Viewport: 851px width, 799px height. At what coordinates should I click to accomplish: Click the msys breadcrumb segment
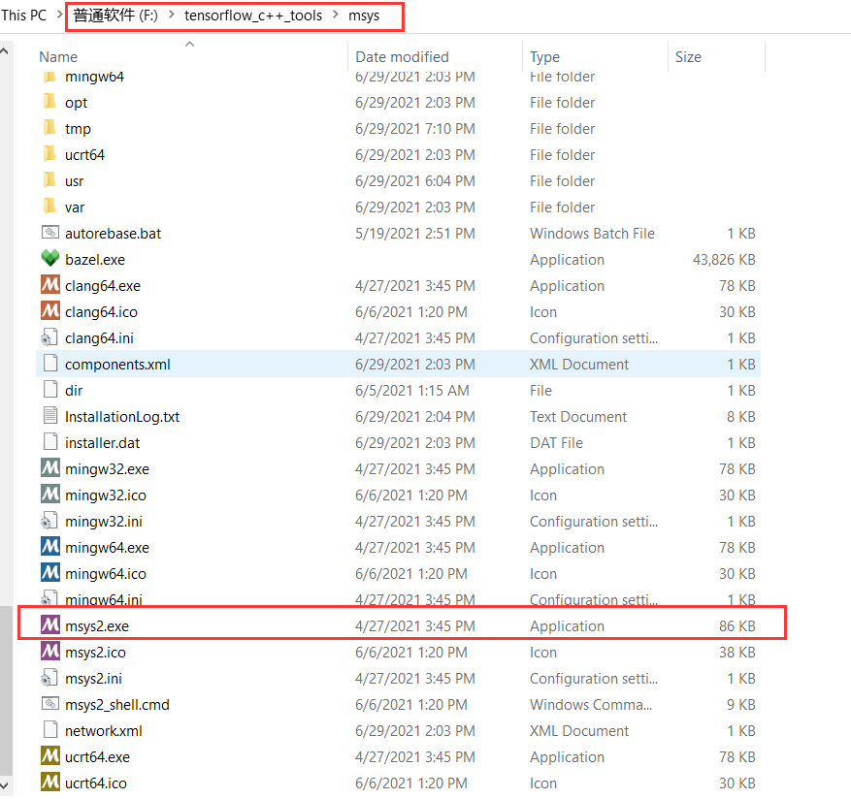(x=364, y=16)
